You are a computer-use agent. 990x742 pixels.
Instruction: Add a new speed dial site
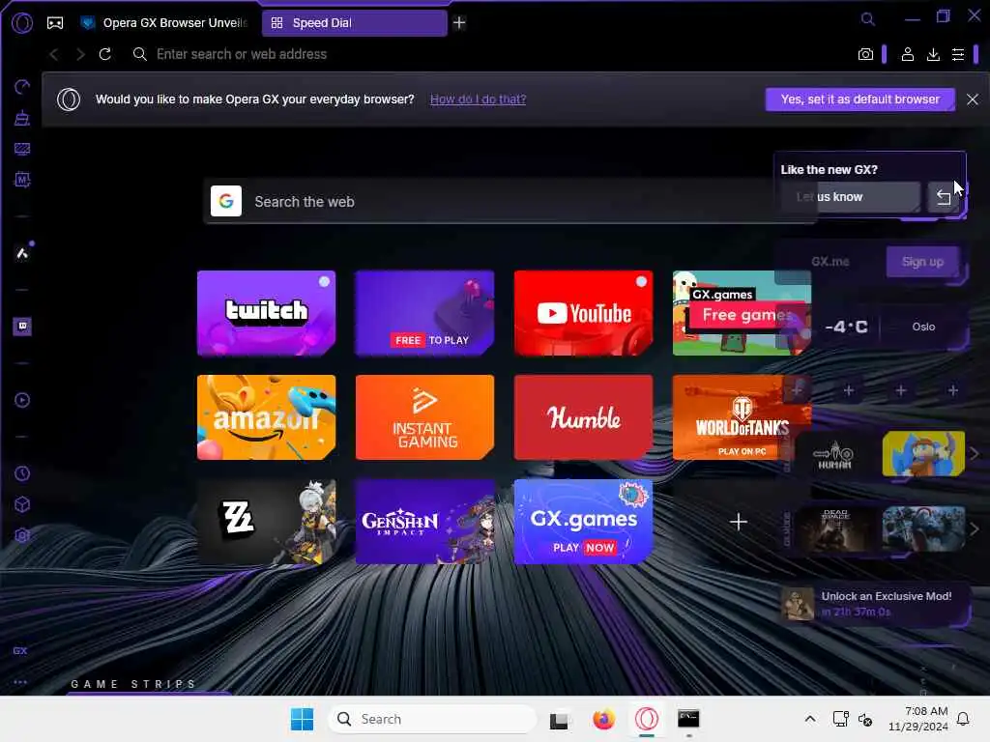point(739,521)
